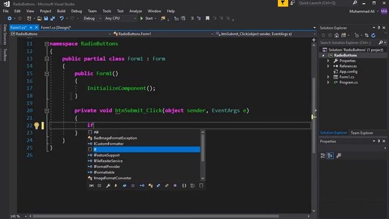This screenshot has height=219, width=389.
Task: Click the Search Solution Explorer input field
Action: click(x=348, y=43)
